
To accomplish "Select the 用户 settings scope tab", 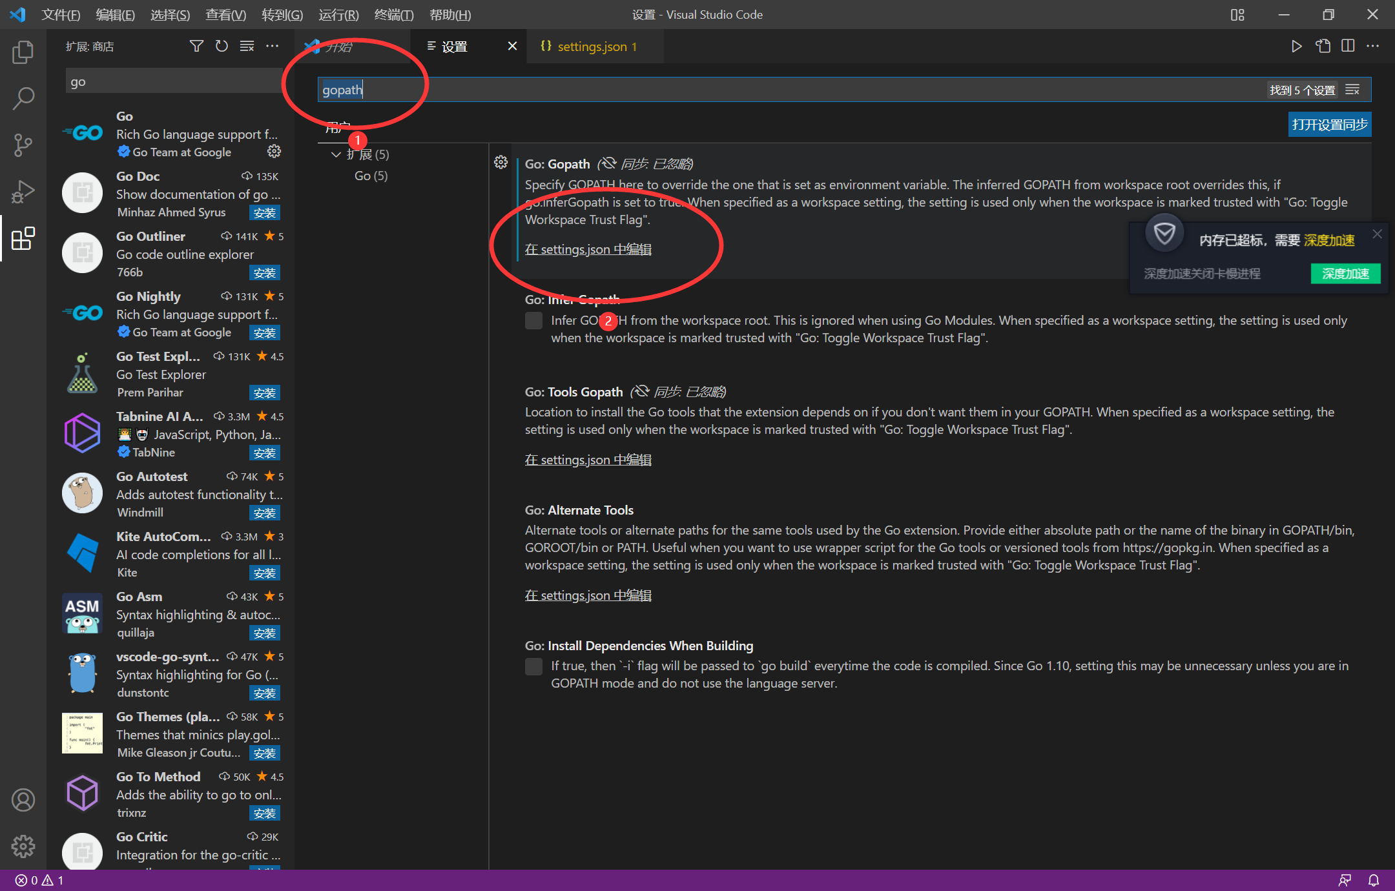I will [x=338, y=127].
